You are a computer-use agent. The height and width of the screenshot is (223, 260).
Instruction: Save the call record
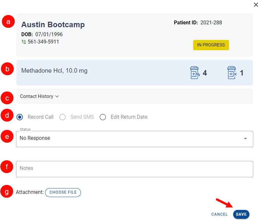pyautogui.click(x=241, y=214)
